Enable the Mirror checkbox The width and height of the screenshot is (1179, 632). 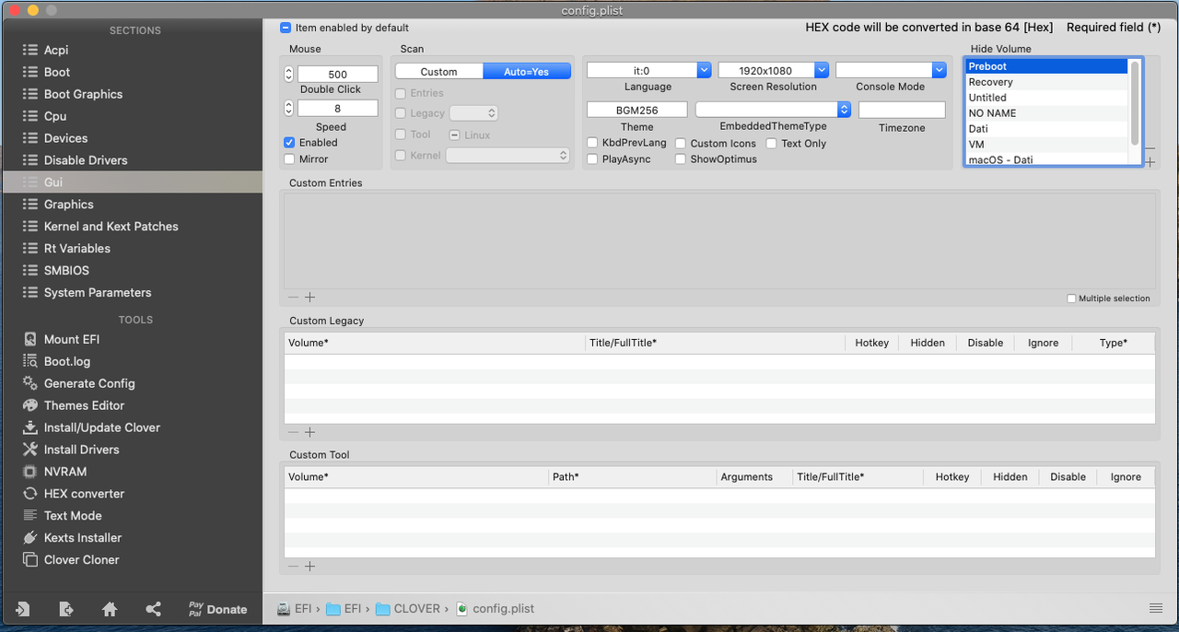pyautogui.click(x=289, y=159)
